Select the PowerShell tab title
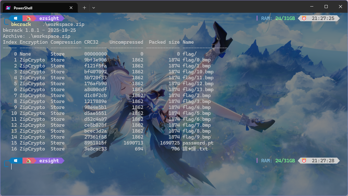The height and width of the screenshot is (196, 348). (23, 8)
